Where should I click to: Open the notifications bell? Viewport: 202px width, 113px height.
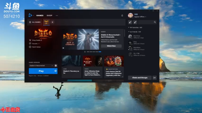tap(122, 16)
